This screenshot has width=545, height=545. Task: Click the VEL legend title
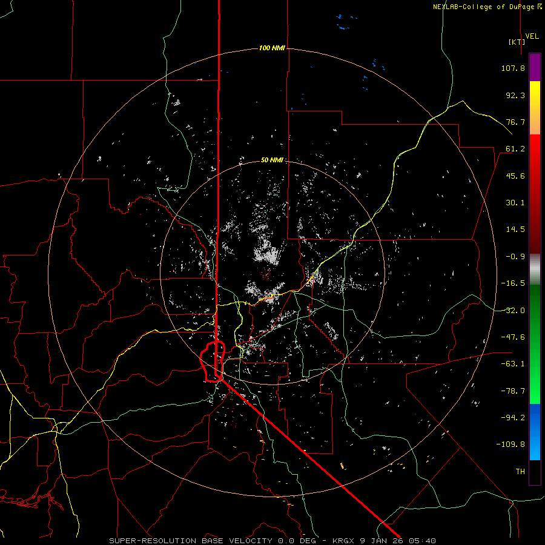[532, 36]
